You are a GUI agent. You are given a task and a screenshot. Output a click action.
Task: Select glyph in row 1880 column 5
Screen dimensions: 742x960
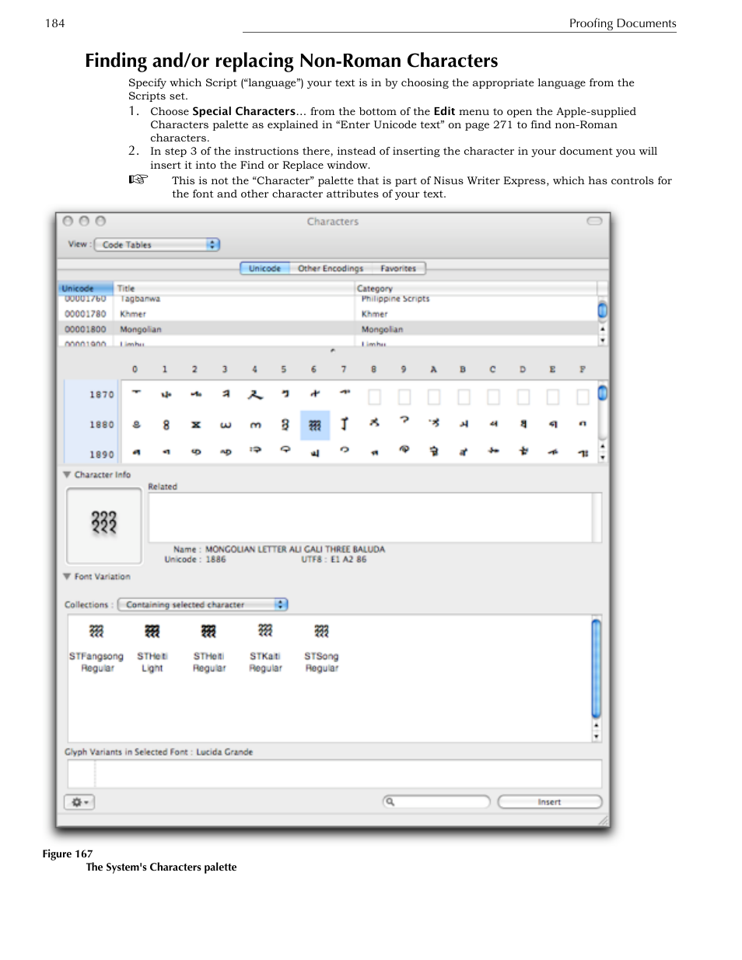pyautogui.click(x=285, y=425)
